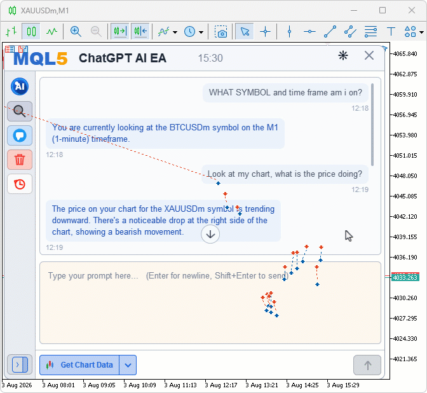
Task: Click the XAUUSDm trending downward reply
Action: (163, 221)
